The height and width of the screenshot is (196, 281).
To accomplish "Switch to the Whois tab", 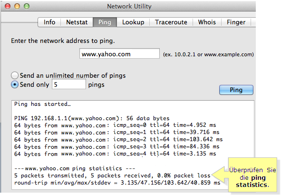I will (x=207, y=22).
